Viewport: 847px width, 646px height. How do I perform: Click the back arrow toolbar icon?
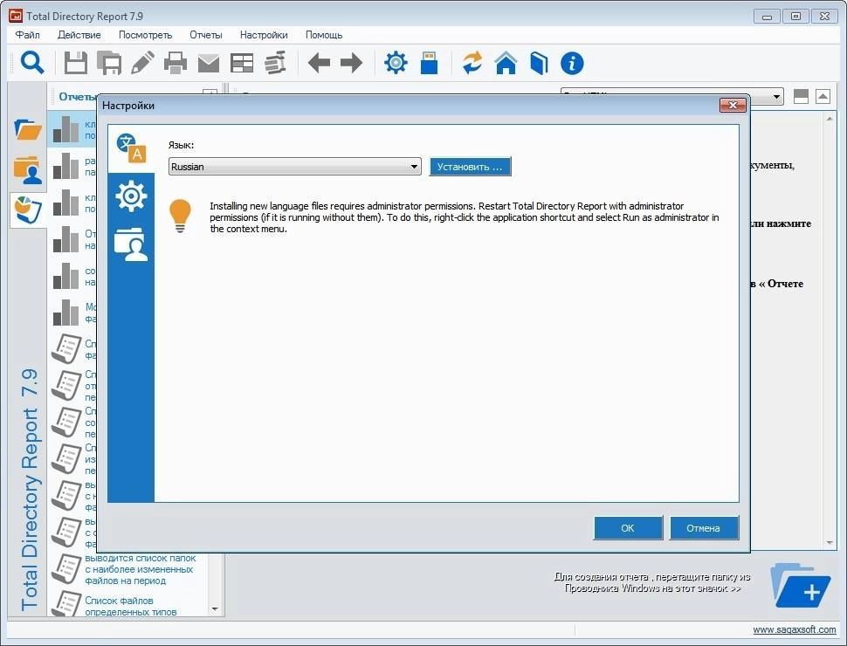[319, 63]
